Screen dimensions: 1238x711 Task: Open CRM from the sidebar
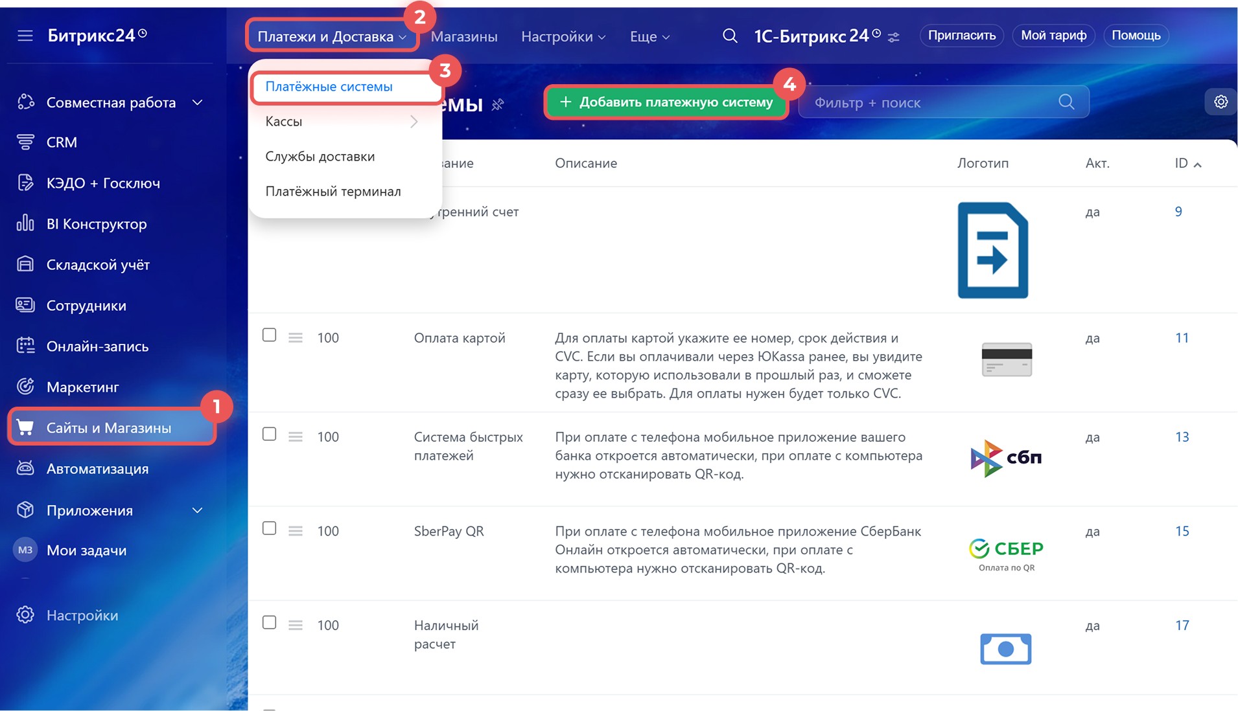pos(62,142)
